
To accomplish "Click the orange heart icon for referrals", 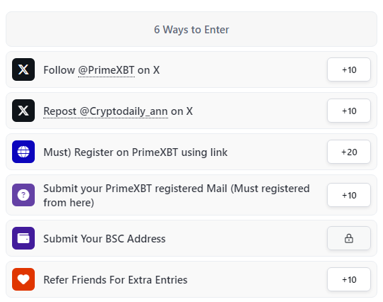I will pos(23,279).
